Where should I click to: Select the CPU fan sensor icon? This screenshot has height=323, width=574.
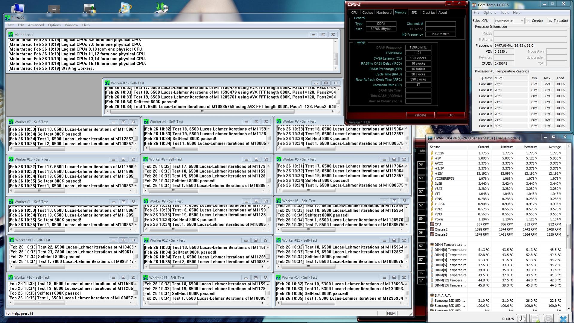pos(432,224)
